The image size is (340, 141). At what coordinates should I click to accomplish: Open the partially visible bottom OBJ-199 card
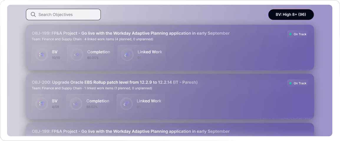(131, 131)
